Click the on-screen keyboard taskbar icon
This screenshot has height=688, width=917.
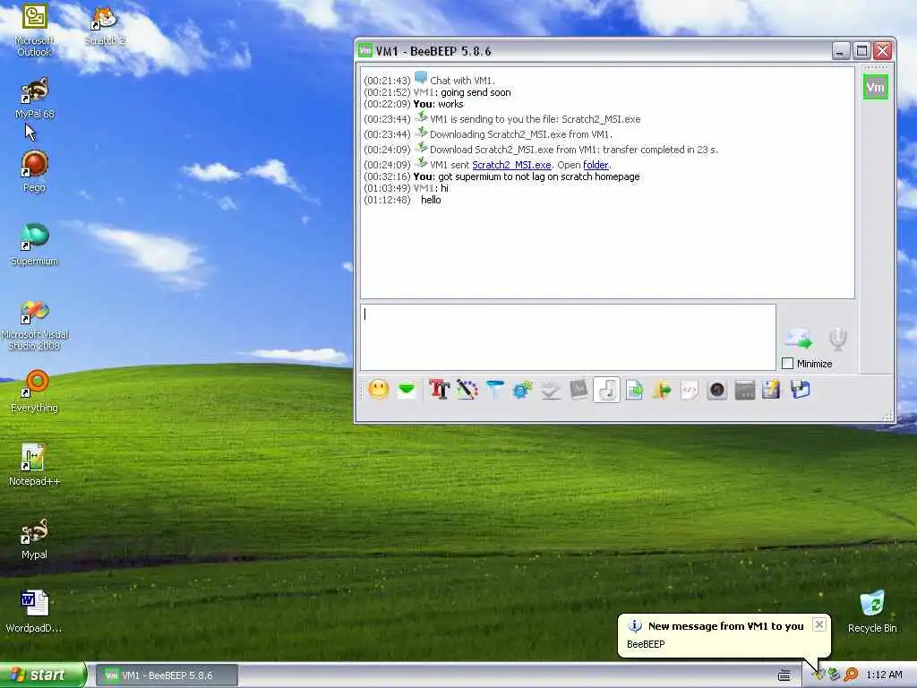(x=784, y=675)
